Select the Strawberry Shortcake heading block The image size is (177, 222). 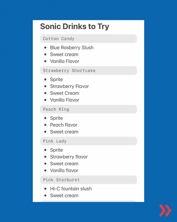[x=88, y=70]
